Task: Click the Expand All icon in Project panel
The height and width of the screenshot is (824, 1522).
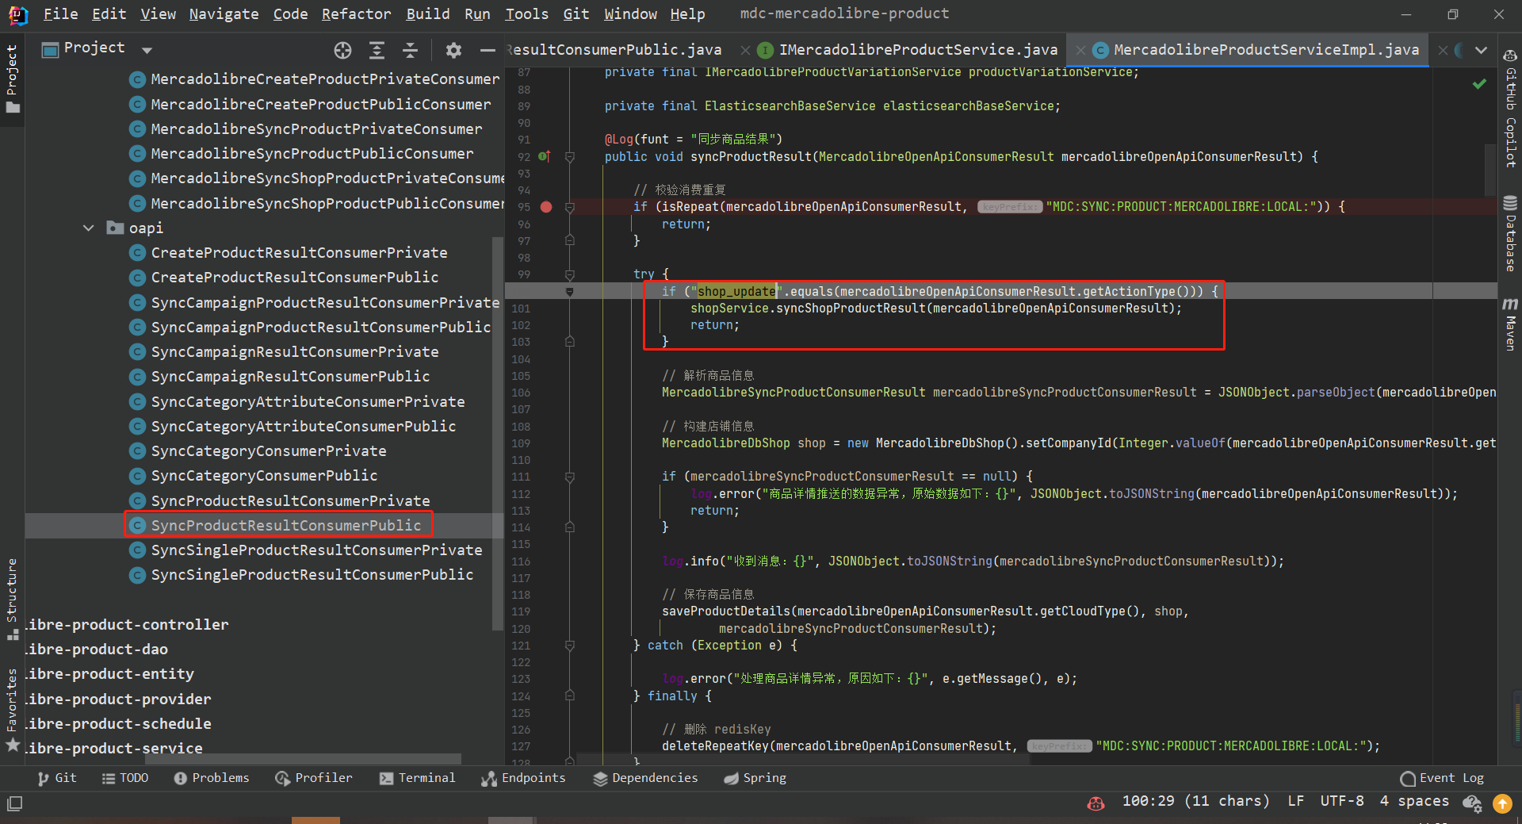Action: click(377, 51)
